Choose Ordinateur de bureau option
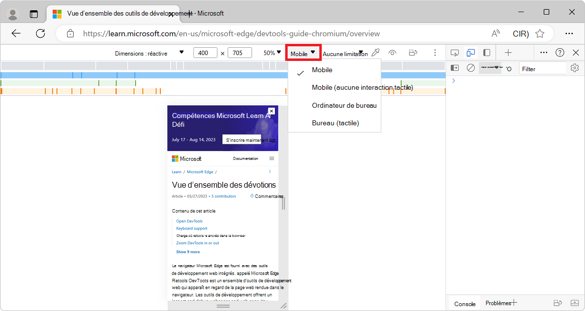 pyautogui.click(x=334, y=105)
